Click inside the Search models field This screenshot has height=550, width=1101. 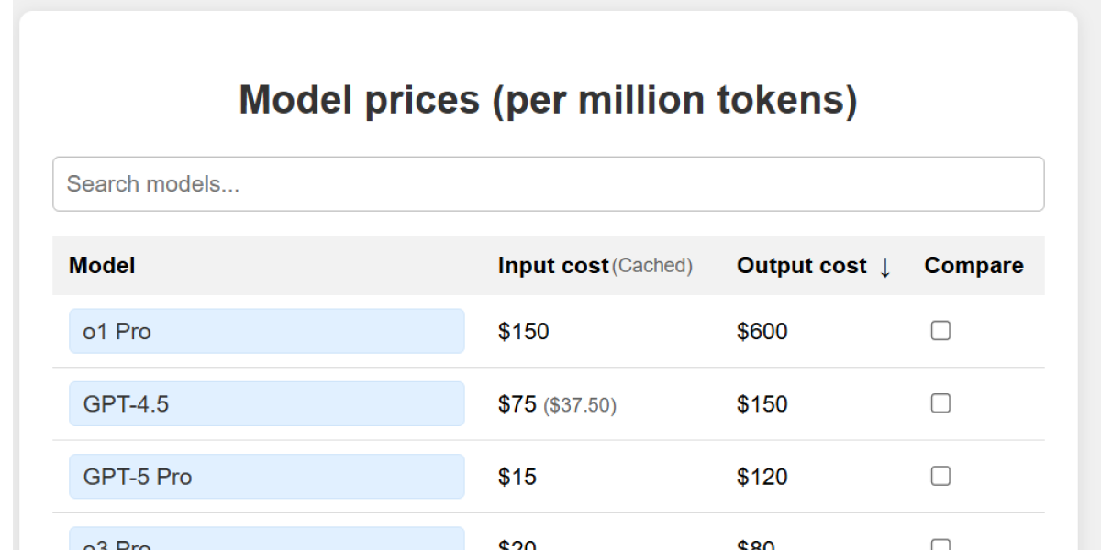coord(549,183)
